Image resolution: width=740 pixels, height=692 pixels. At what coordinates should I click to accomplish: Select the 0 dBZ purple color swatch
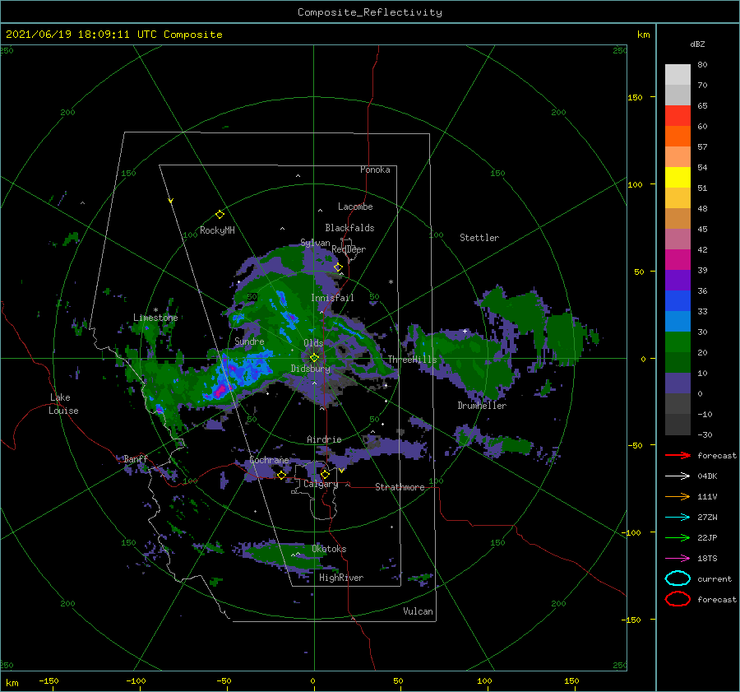pyautogui.click(x=678, y=383)
